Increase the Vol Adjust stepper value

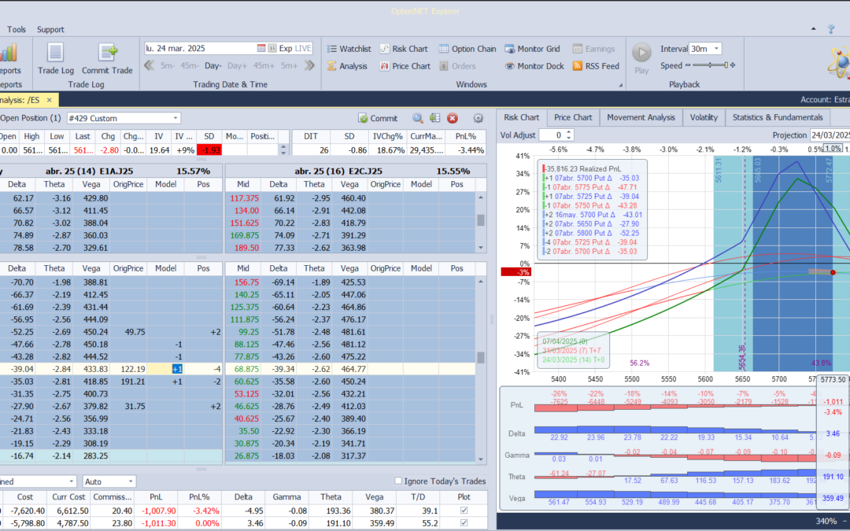click(x=569, y=132)
